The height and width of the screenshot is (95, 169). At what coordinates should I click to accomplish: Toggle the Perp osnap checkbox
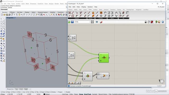click(31, 92)
